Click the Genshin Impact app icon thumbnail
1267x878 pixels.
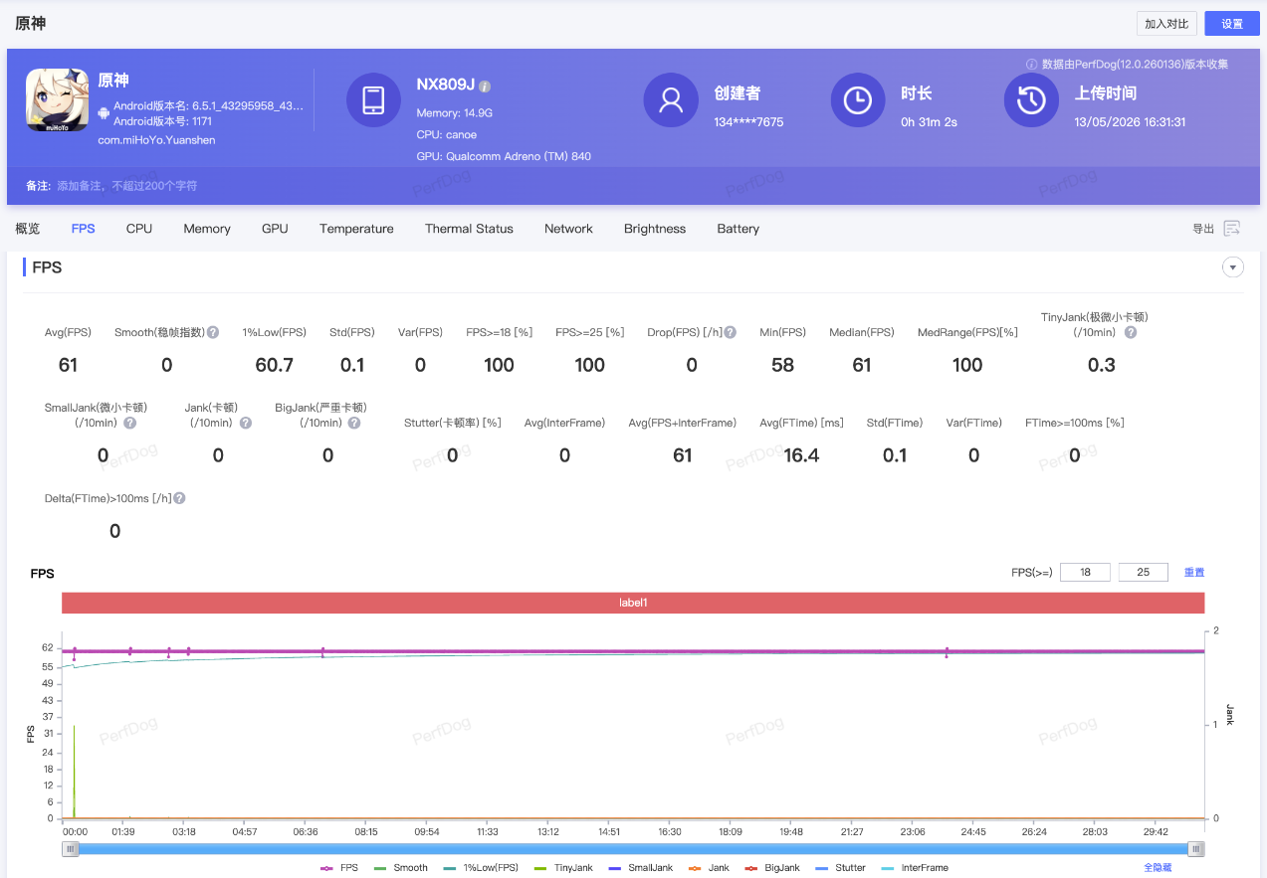click(x=57, y=99)
